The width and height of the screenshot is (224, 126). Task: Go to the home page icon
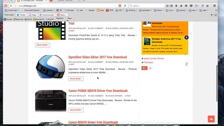[181, 6]
